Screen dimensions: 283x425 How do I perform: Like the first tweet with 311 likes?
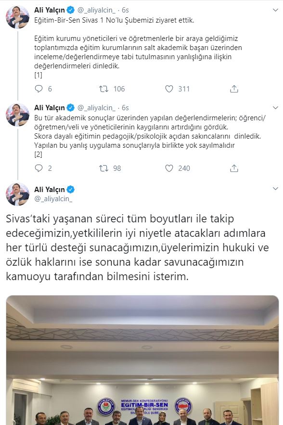pyautogui.click(x=169, y=89)
